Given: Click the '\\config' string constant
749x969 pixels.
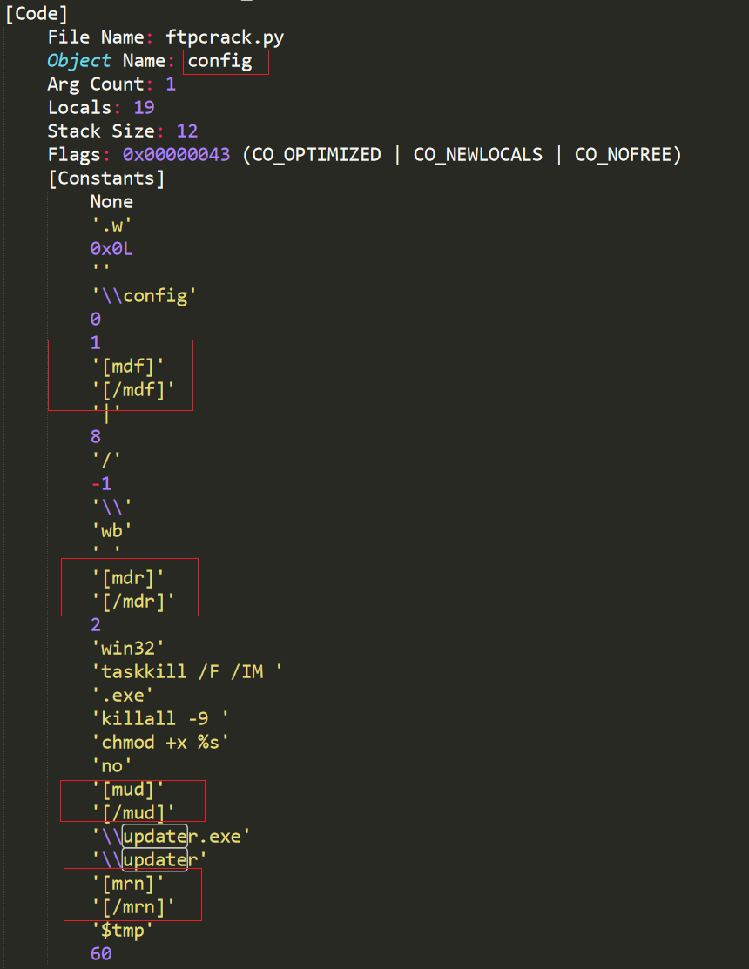Looking at the screenshot, I should click(144, 295).
